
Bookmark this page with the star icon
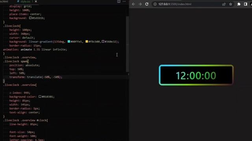(x=231, y=4)
